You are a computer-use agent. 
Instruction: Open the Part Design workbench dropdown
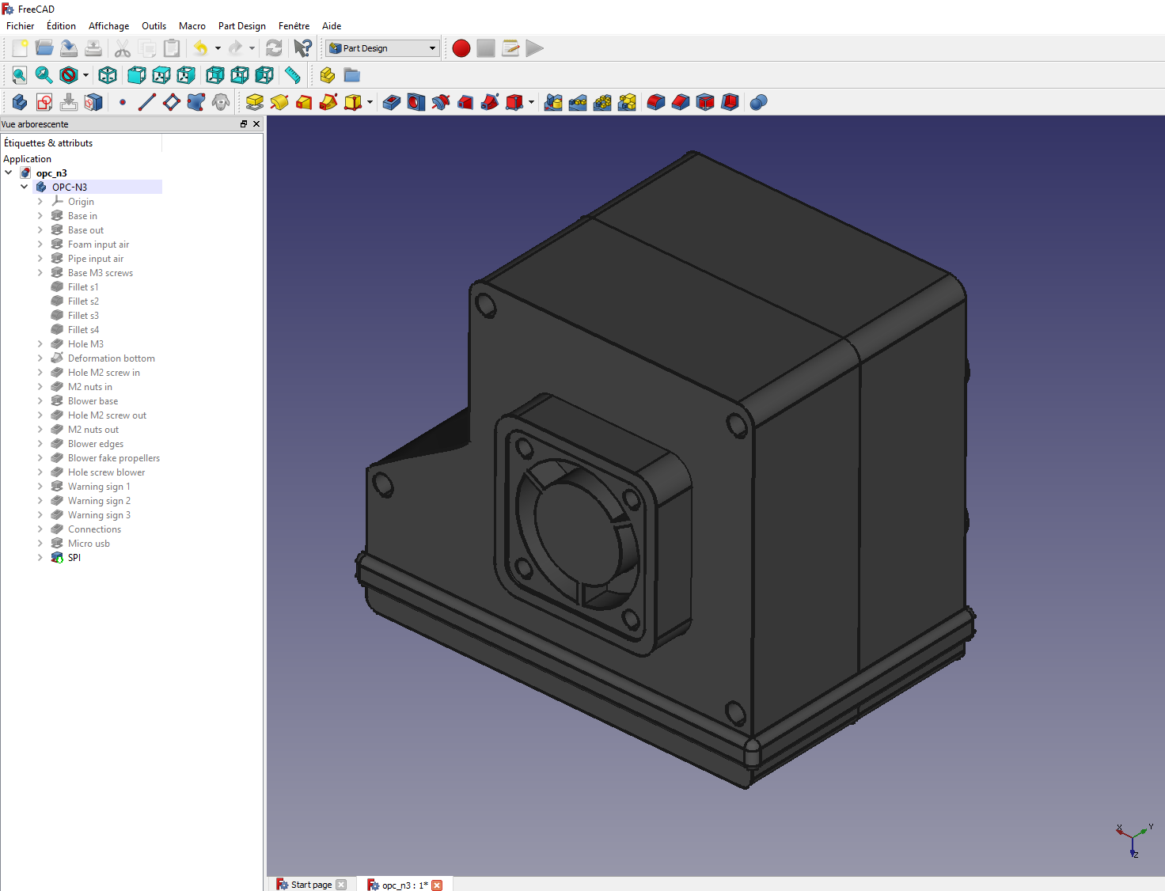pos(382,48)
